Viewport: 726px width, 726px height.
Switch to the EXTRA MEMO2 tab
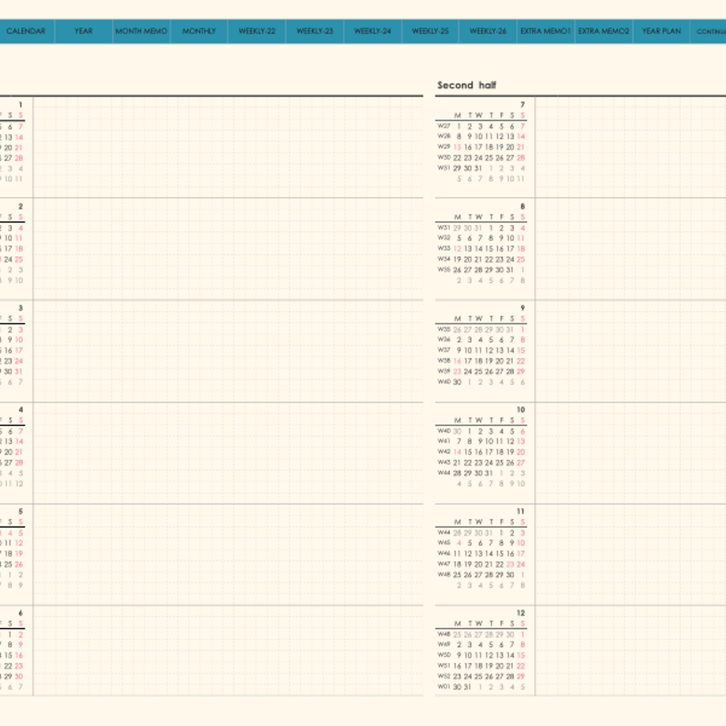(x=604, y=31)
